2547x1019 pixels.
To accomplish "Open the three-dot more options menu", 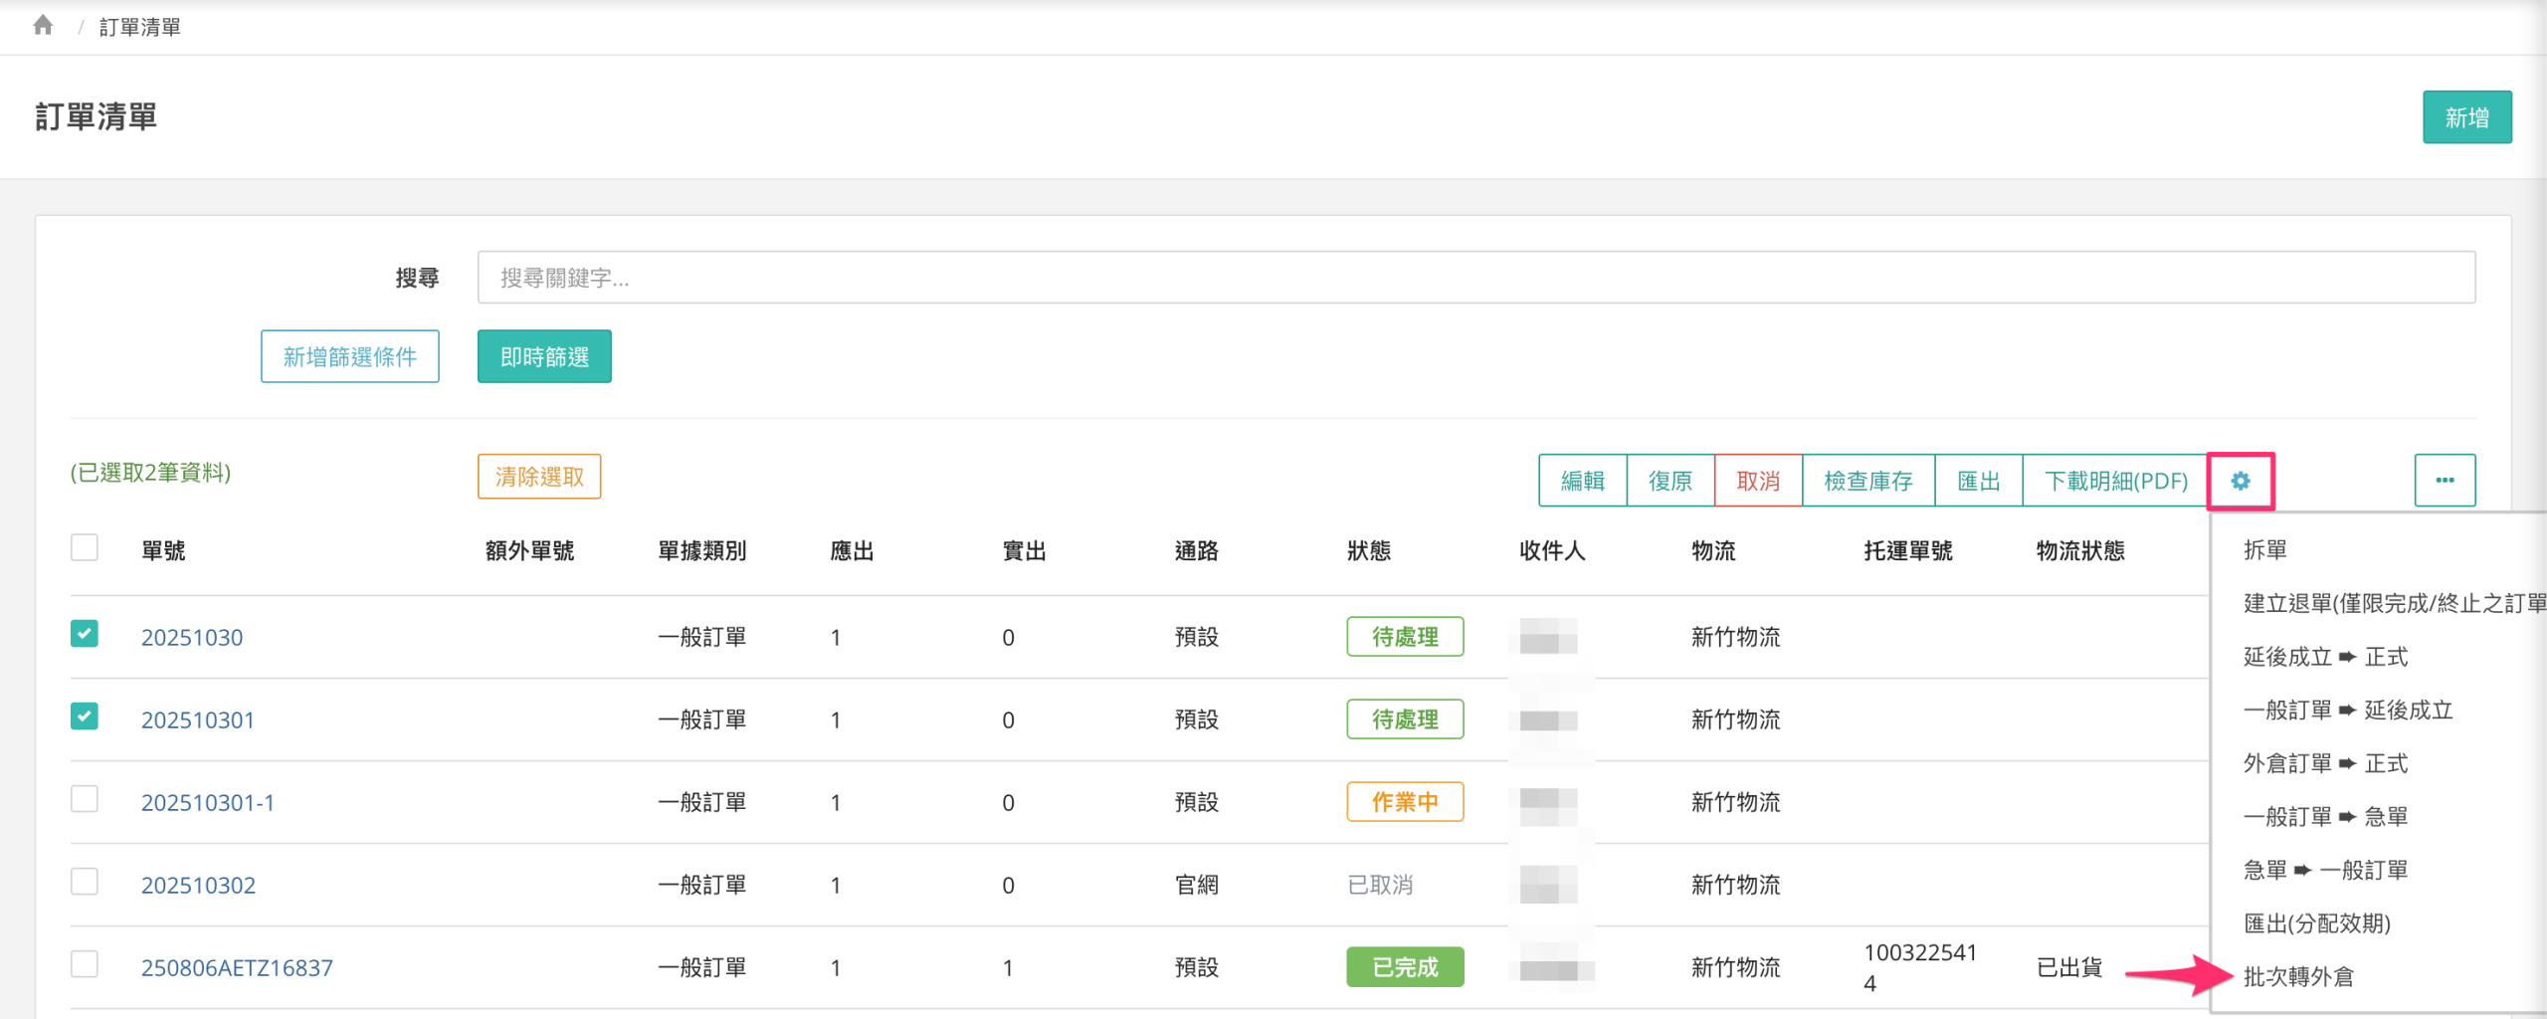I will (2444, 481).
